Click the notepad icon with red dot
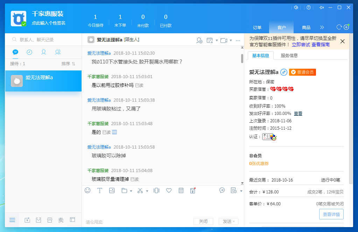Screen dimensions: 358x232 193,190
